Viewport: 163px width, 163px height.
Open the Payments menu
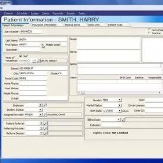click(58, 13)
